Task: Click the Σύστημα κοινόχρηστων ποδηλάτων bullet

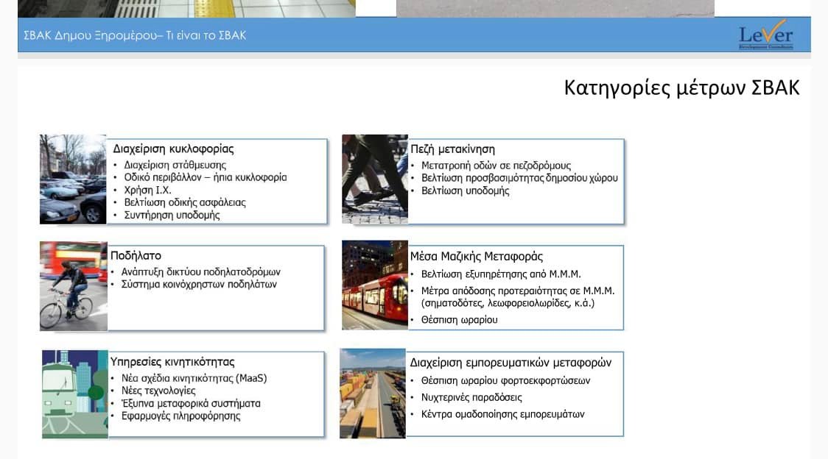Action: tap(199, 284)
